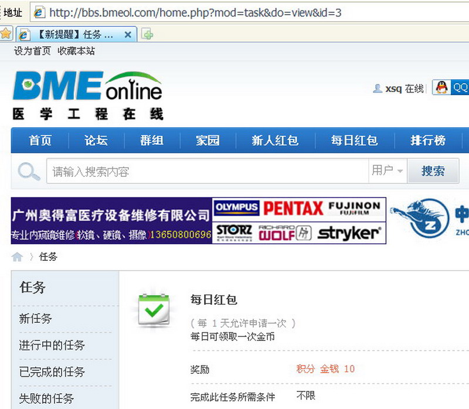This screenshot has width=469, height=409.
Task: Open 新人红包 from the navigation bar
Action: pos(275,141)
